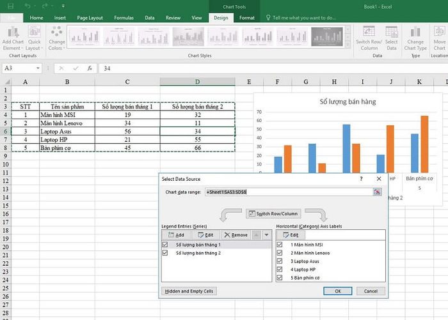Select fourth chart style with gray background
This screenshot has height=320, width=448.
tap(188, 36)
